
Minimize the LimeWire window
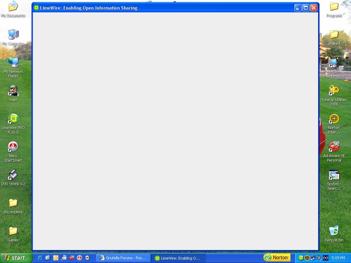click(298, 8)
